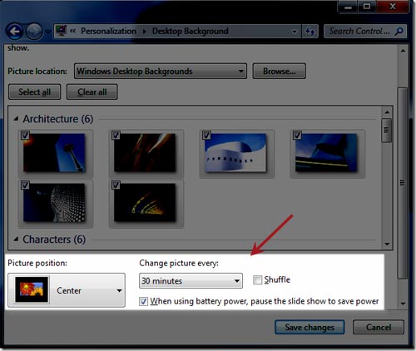Image resolution: width=416 pixels, height=351 pixels.
Task: Click Desktop Background in the breadcrumb
Action: tap(191, 31)
